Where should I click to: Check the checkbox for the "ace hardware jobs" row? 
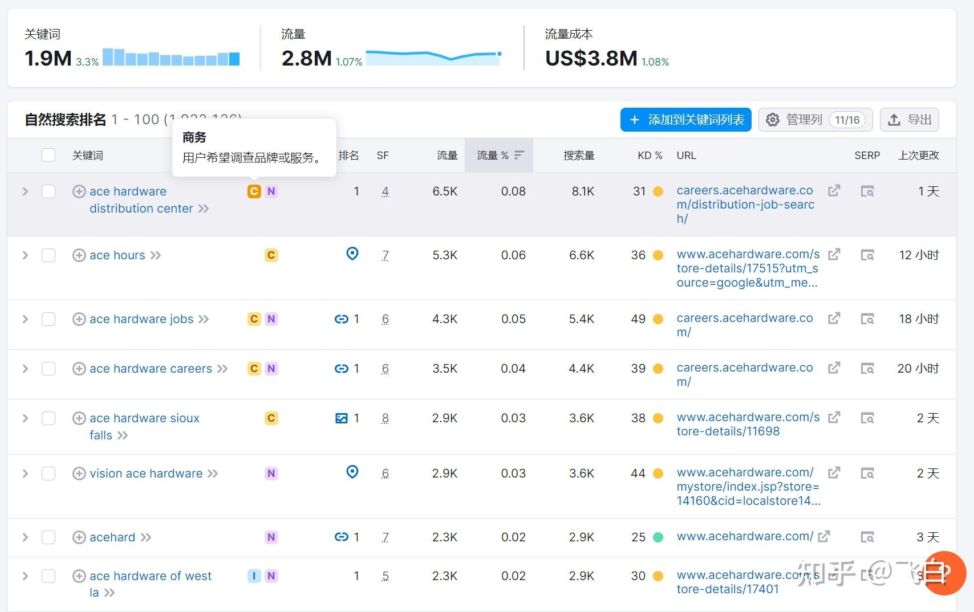48,319
